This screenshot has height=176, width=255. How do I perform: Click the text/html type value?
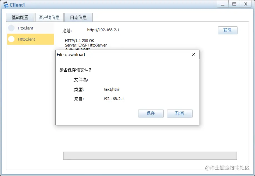click(112, 89)
